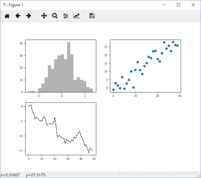
Task: Open Edit axis and curve parameters icon
Action: [x=76, y=16]
